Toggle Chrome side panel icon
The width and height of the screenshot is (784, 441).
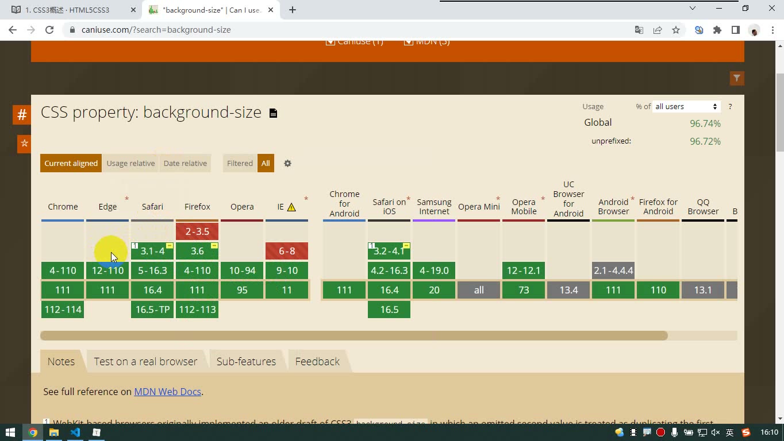[736, 30]
